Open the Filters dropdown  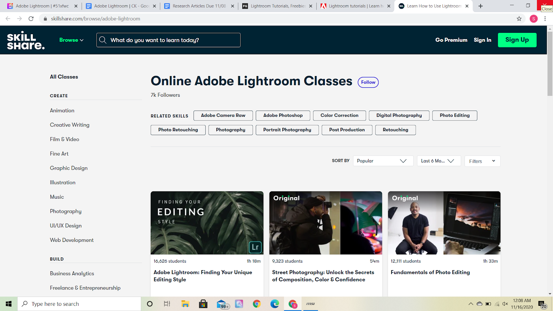tap(482, 161)
